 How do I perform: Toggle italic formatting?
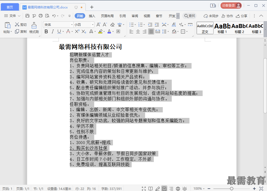[x=53, y=31]
